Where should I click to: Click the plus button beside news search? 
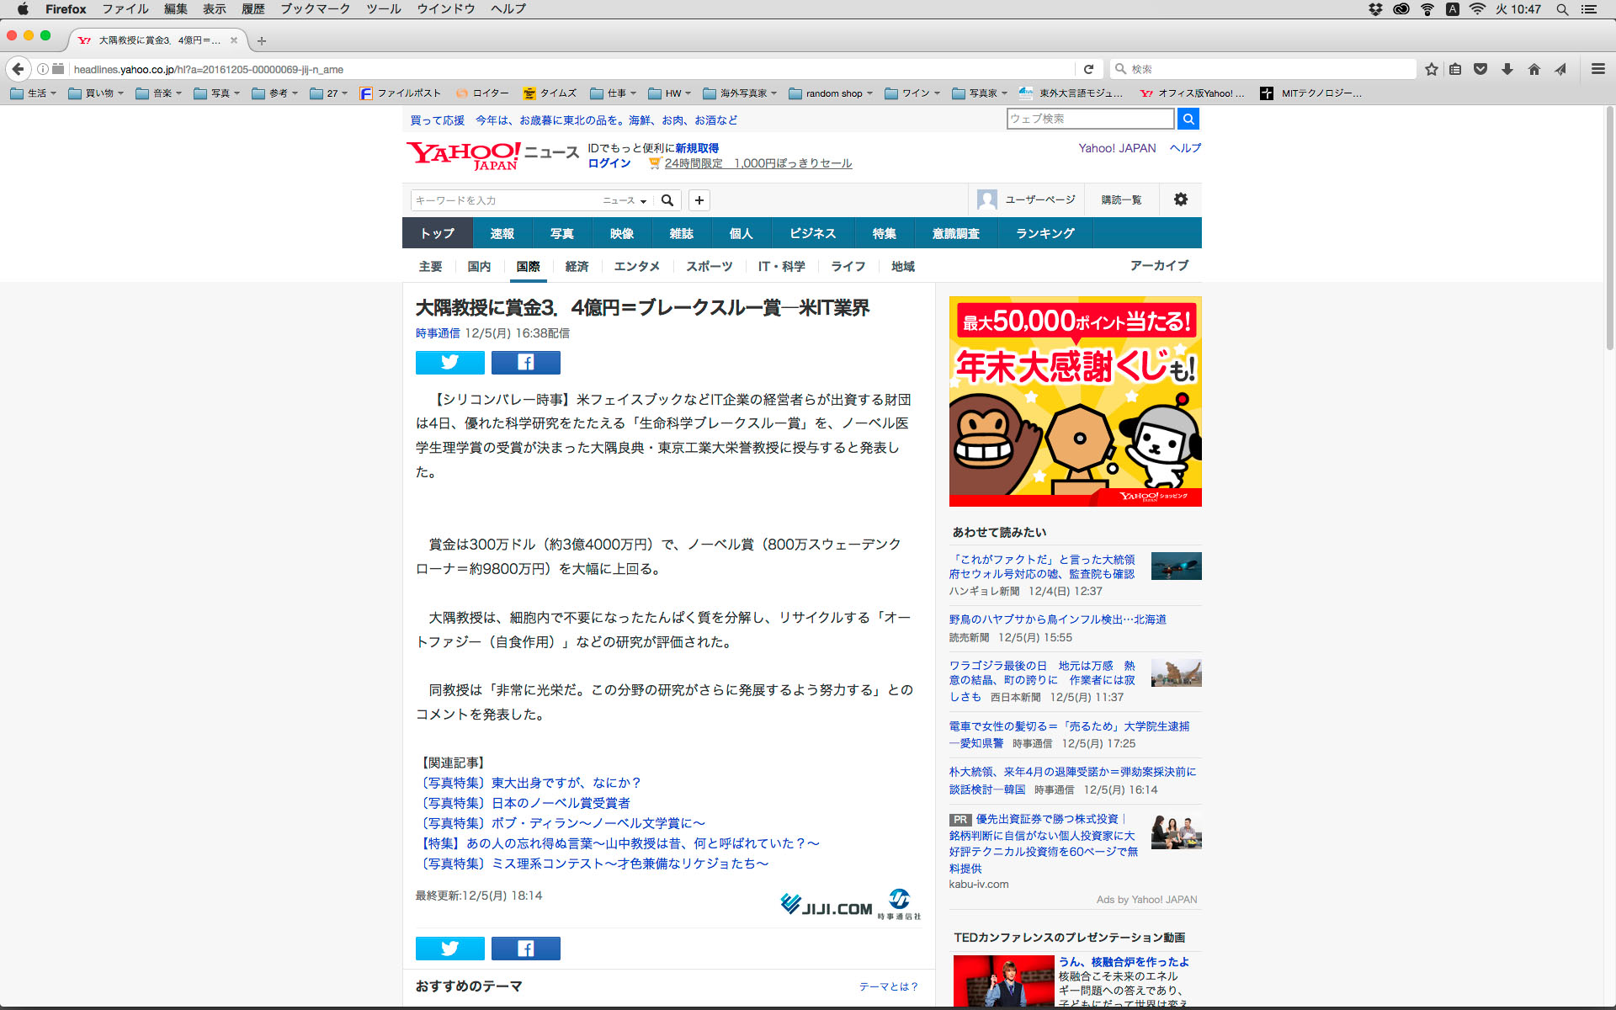tap(699, 200)
